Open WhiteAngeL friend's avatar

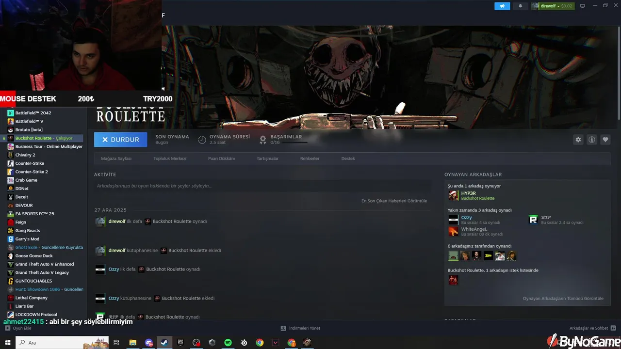[x=453, y=231]
